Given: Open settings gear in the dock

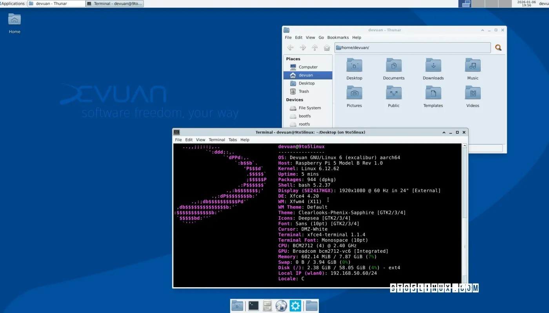Looking at the screenshot, I should (295, 306).
